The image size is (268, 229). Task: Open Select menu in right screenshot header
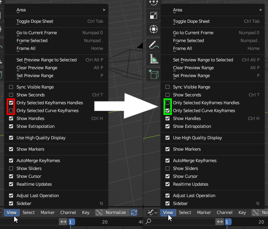(x=185, y=212)
